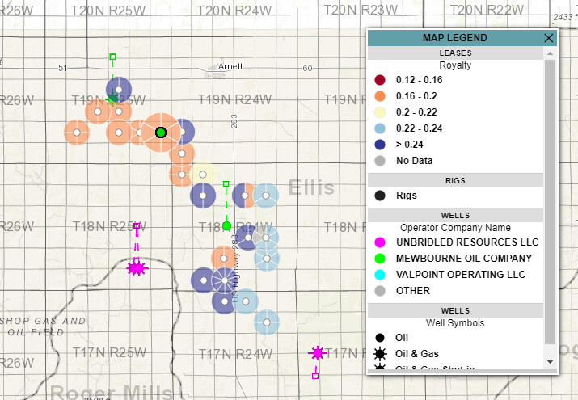Select the dark blue lease circle near T19N R25W
Viewport: 578px width, 400px height.
click(x=119, y=90)
